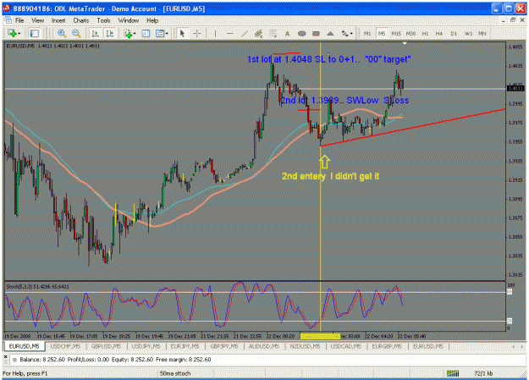Open the Charts menu
Image resolution: width=529 pixels, height=380 pixels.
(81, 20)
